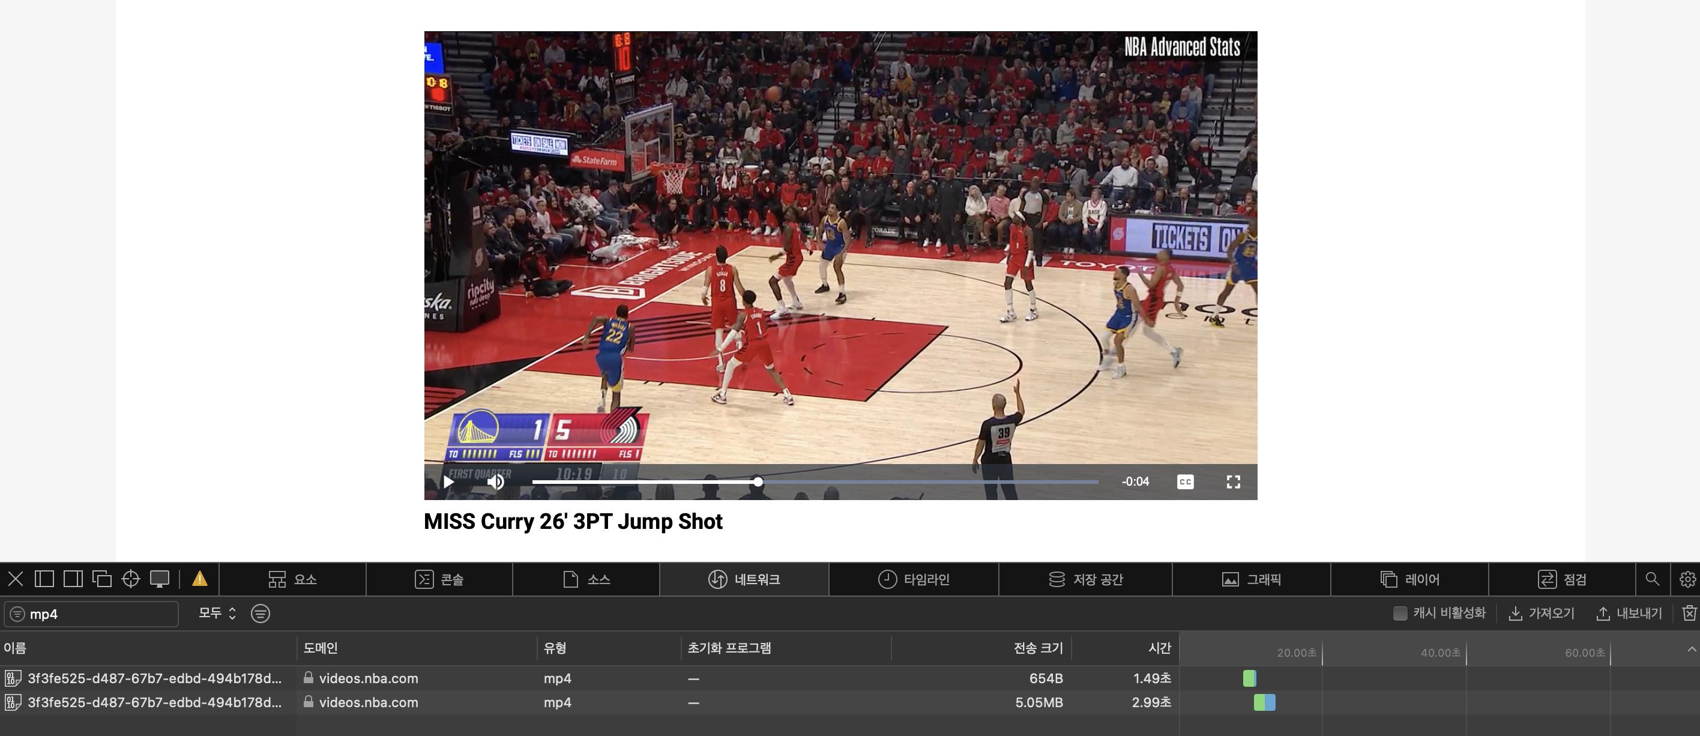Select the 네트워크 tab

pyautogui.click(x=744, y=579)
